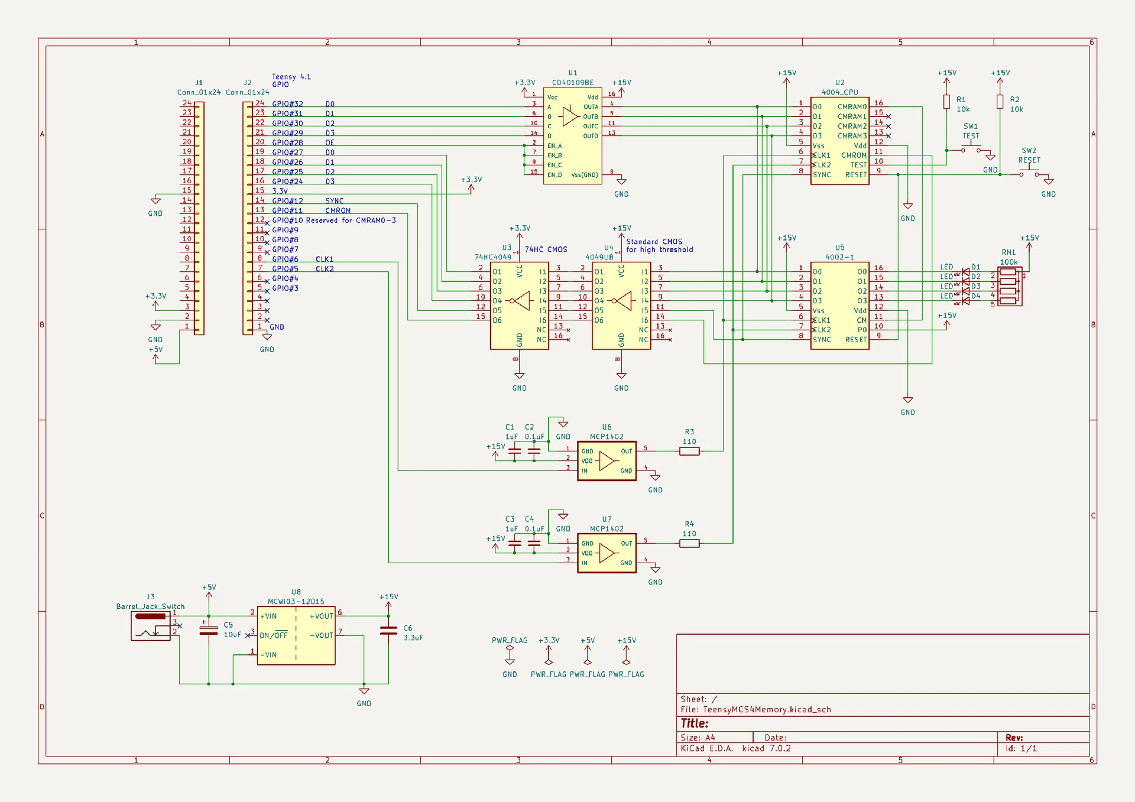Viewport: 1135px width, 802px height.
Task: Click the U4 4049UB inverter symbol
Action: 621,306
